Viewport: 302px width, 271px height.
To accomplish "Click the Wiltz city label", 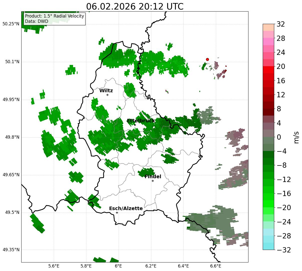I will pyautogui.click(x=106, y=91).
